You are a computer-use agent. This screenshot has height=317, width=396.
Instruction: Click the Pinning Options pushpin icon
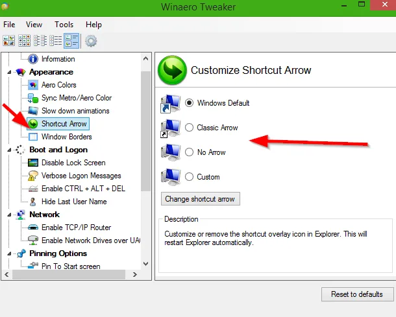click(21, 253)
